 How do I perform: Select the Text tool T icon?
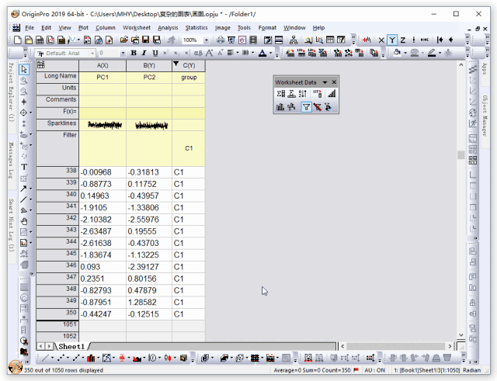24,167
